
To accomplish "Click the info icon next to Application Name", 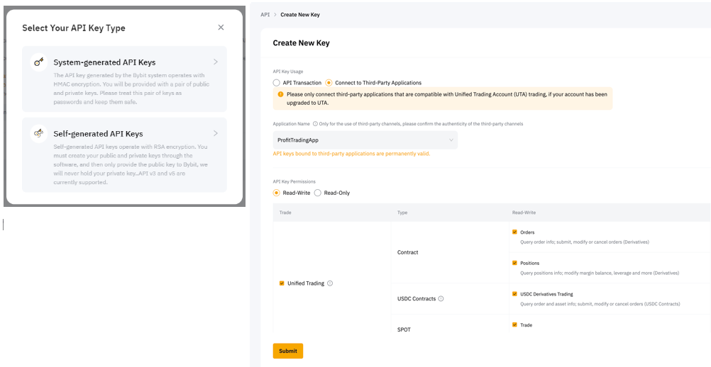I will (x=315, y=124).
